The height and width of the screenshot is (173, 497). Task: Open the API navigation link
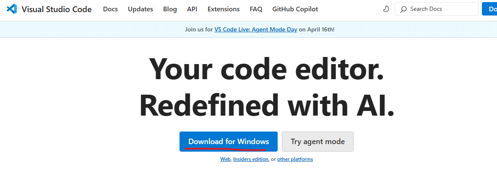tap(192, 9)
